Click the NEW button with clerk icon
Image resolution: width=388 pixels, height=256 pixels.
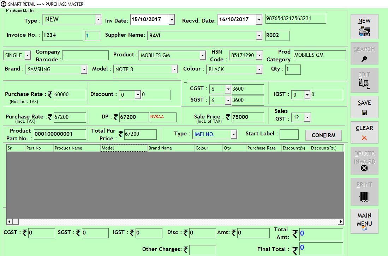click(x=364, y=26)
